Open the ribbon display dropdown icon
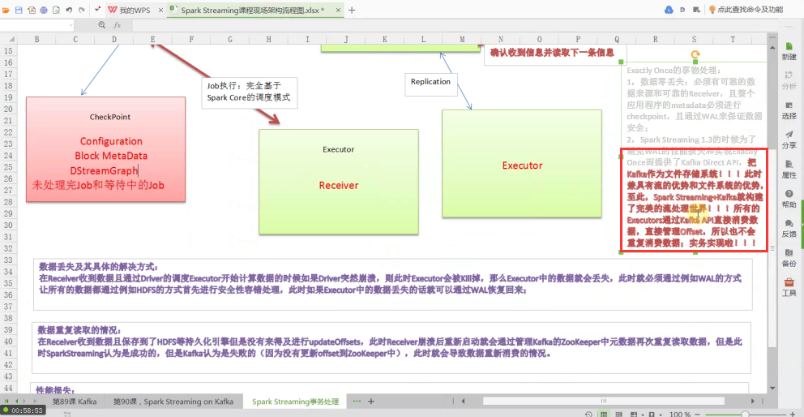 [696, 10]
